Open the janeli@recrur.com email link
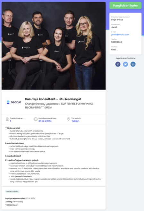The image size is (144, 211). [120, 35]
